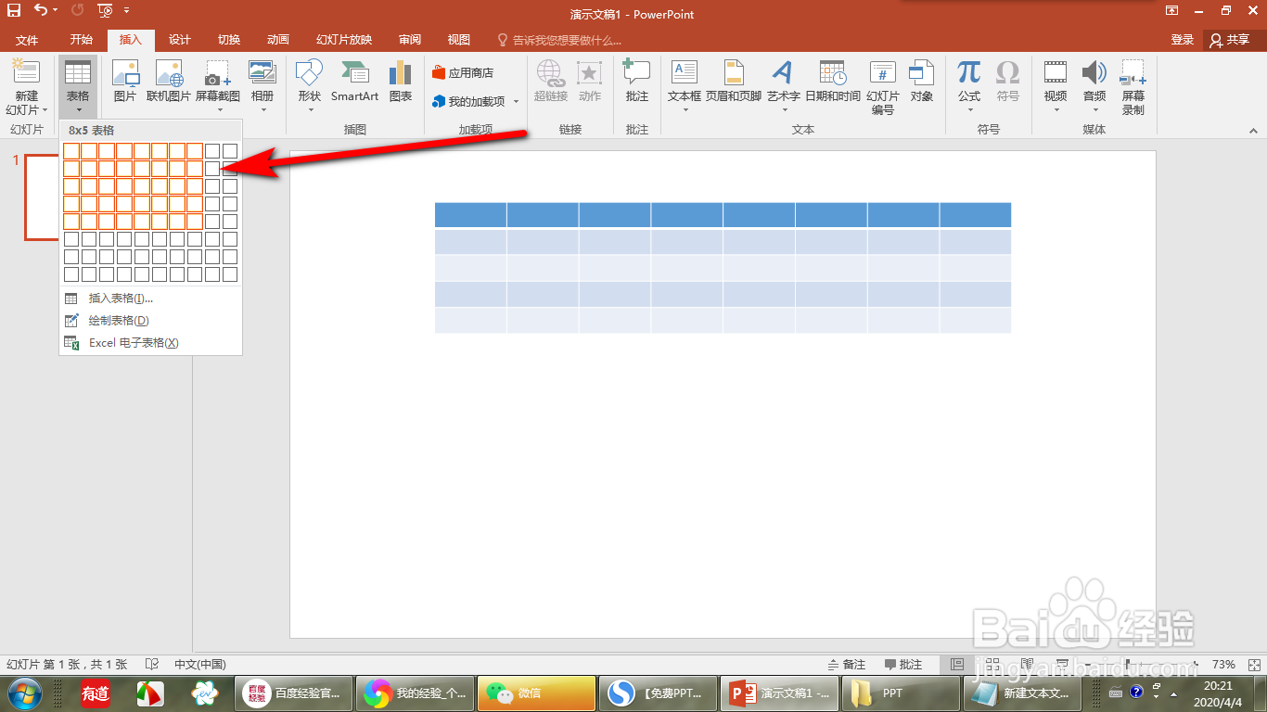The width and height of the screenshot is (1267, 712).
Task: Insert a picture with 图片 icon
Action: point(124,82)
